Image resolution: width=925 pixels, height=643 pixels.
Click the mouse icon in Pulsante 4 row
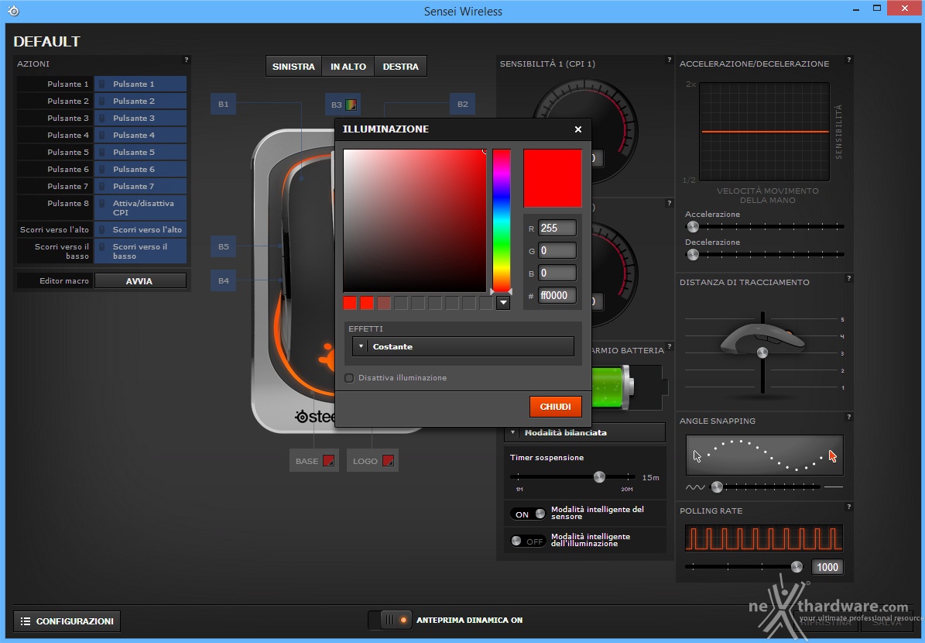click(x=102, y=136)
